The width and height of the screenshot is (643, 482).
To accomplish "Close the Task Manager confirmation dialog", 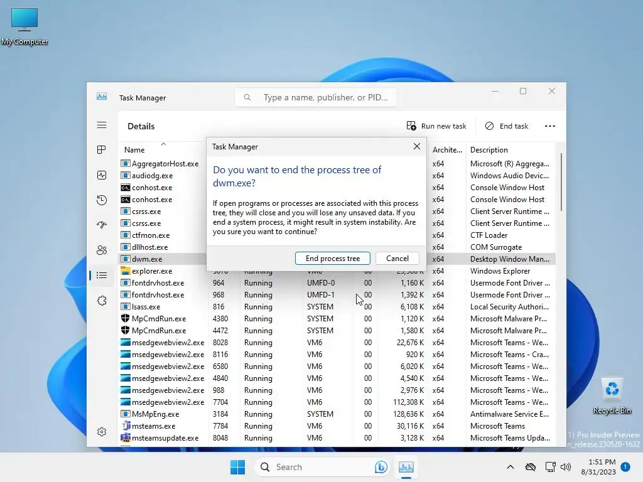I will point(417,146).
